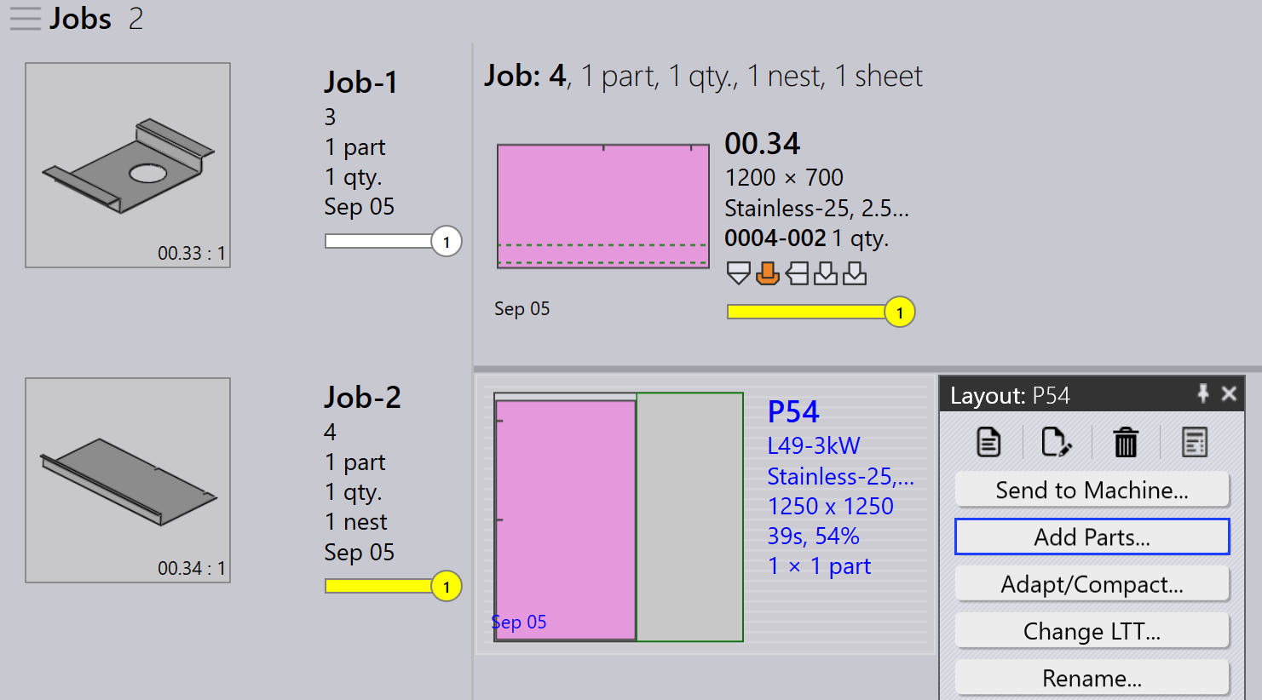Close the Layout P54 panel

point(1229,393)
